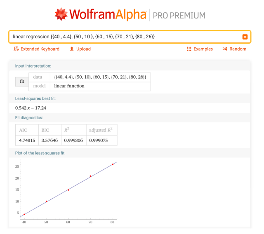Click the Random link
The height and width of the screenshot is (234, 264).
coord(234,49)
